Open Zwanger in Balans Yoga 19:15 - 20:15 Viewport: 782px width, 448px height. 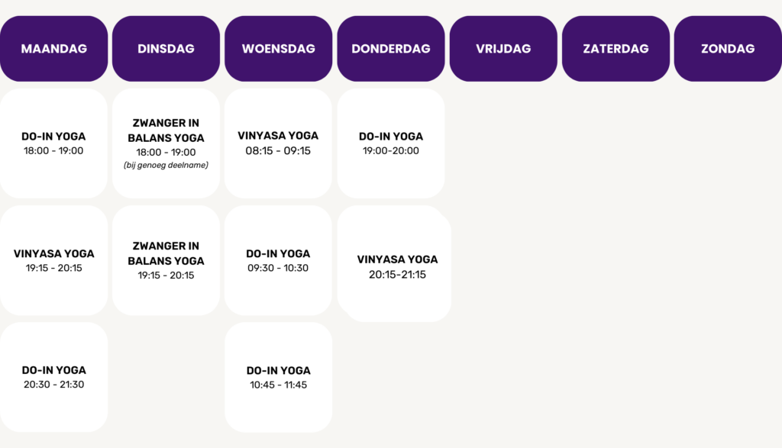tap(166, 260)
